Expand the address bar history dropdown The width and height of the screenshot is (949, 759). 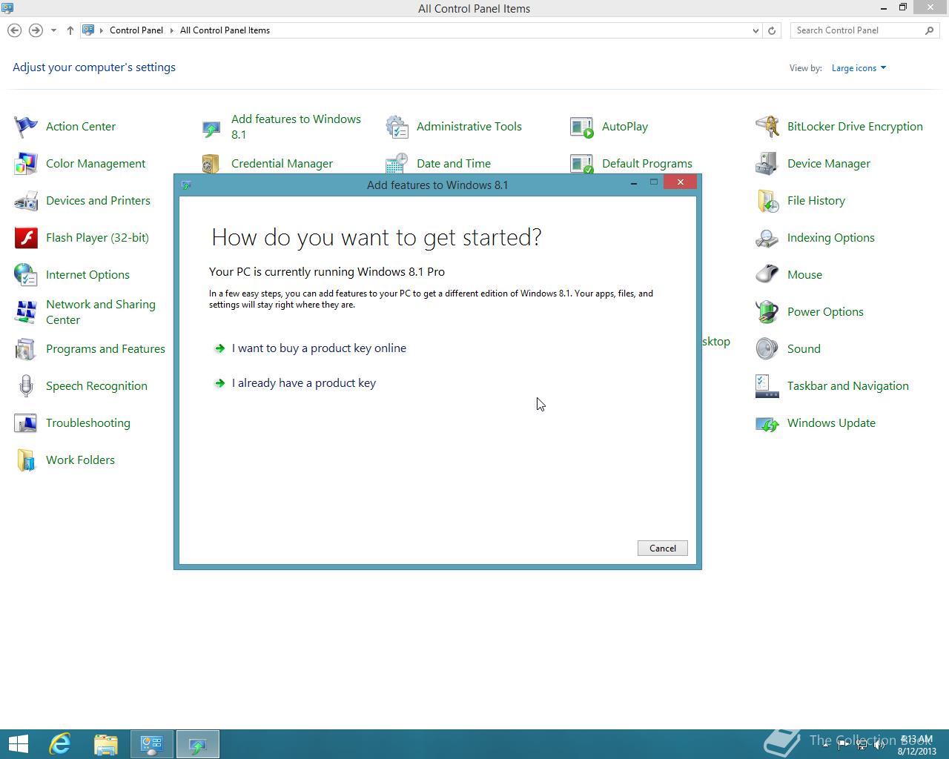pos(755,30)
